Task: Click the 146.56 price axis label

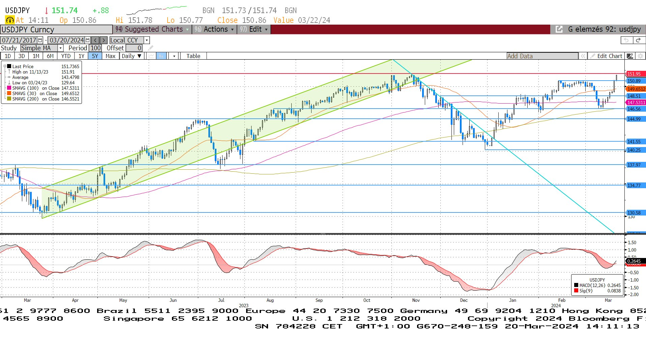Action: click(636, 109)
